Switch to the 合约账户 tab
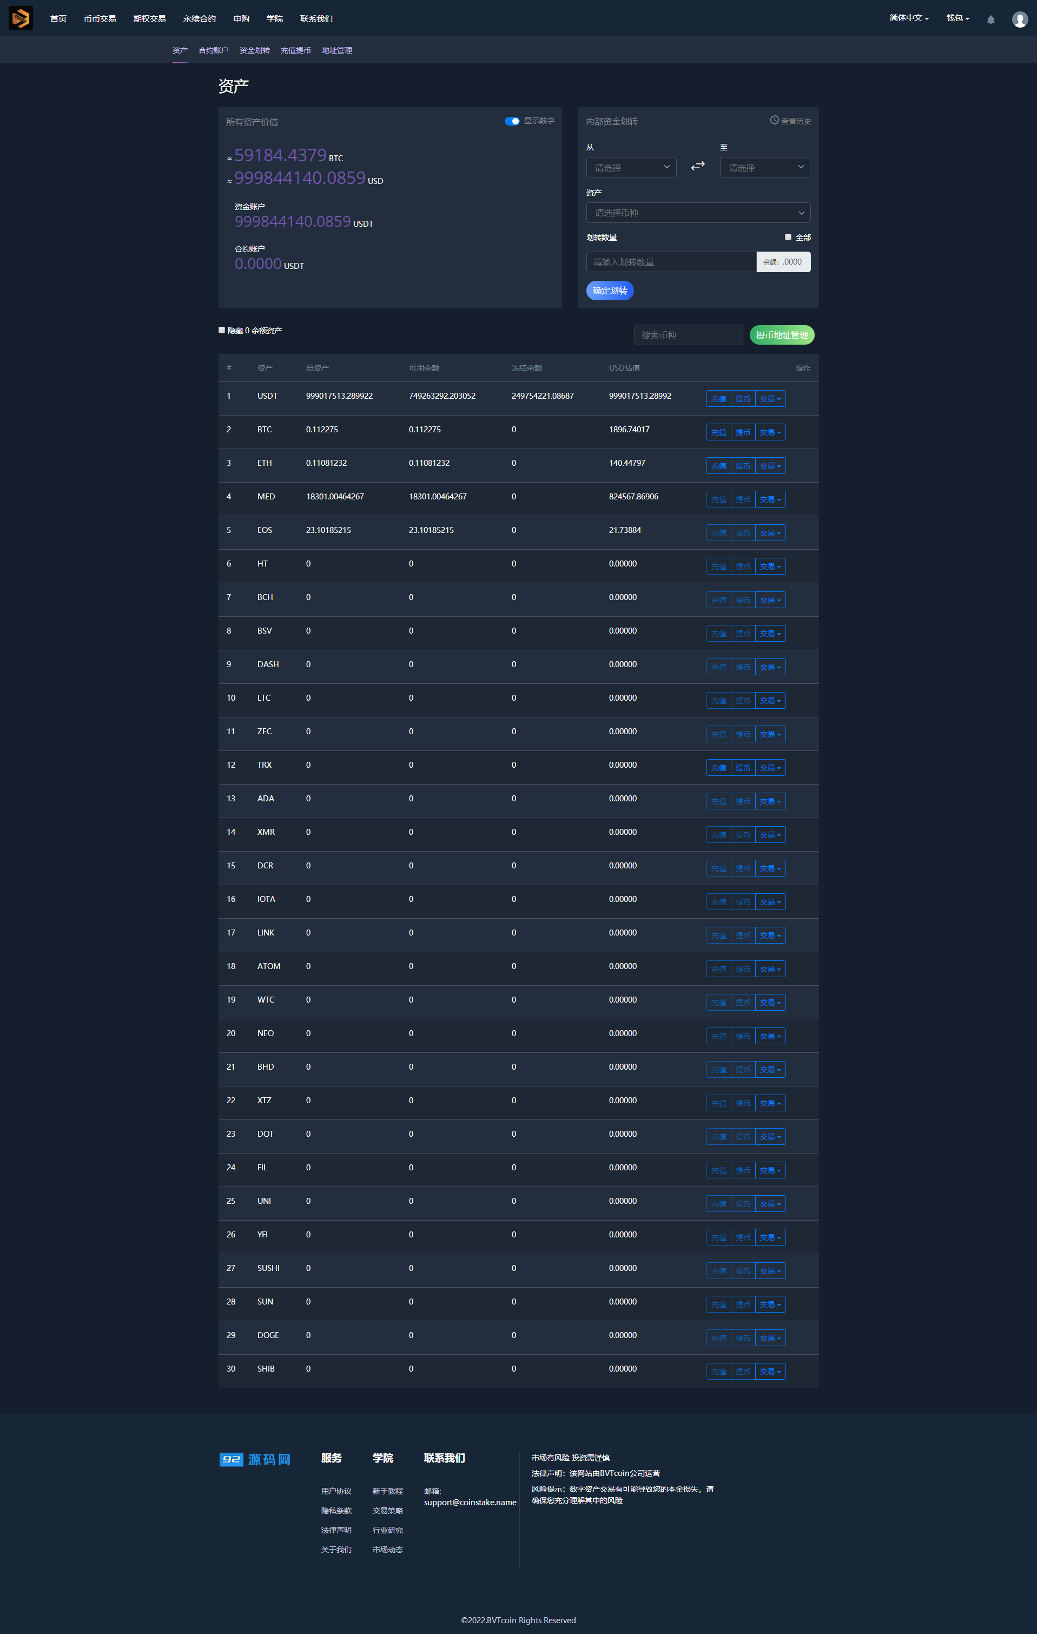This screenshot has width=1037, height=1634. coord(213,50)
